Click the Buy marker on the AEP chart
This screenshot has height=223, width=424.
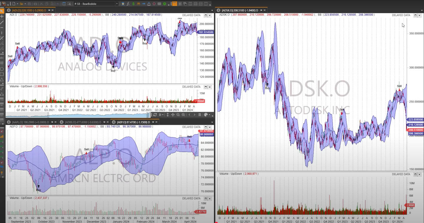38,187
